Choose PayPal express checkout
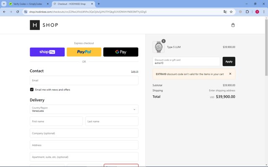This screenshot has height=167, width=268. tap(84, 52)
